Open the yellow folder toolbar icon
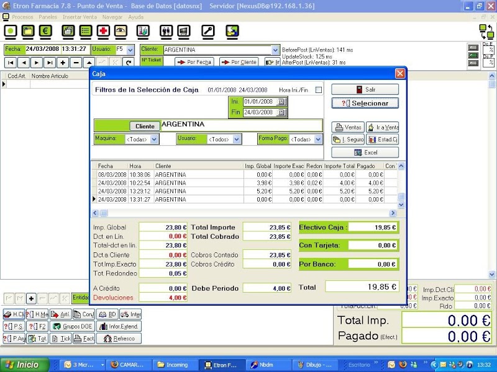This screenshot has height=372, width=497. tap(28, 31)
